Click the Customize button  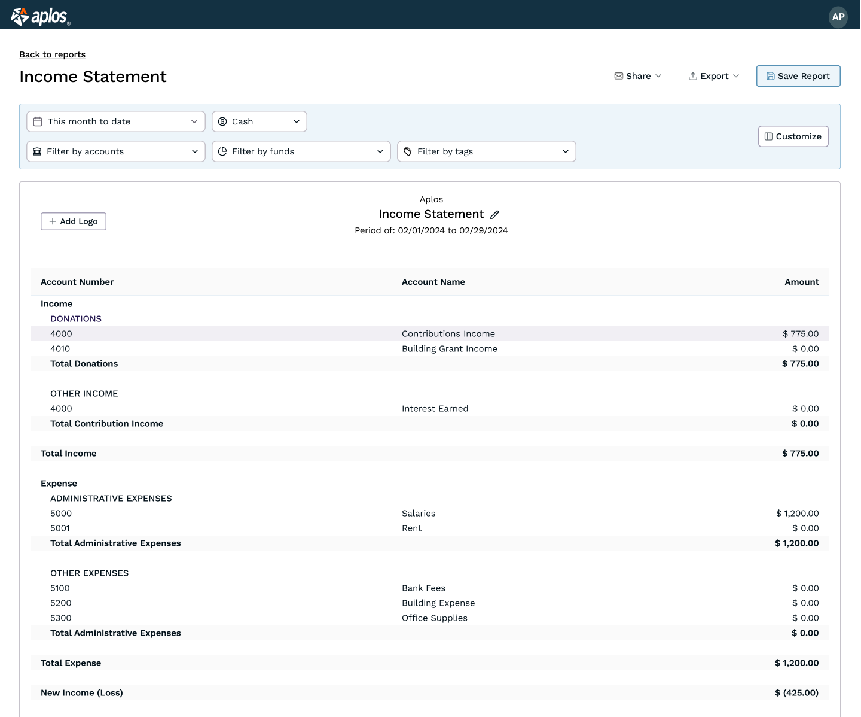coord(793,136)
